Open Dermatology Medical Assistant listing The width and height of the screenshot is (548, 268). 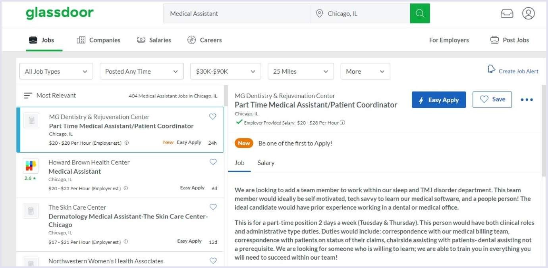(x=120, y=225)
